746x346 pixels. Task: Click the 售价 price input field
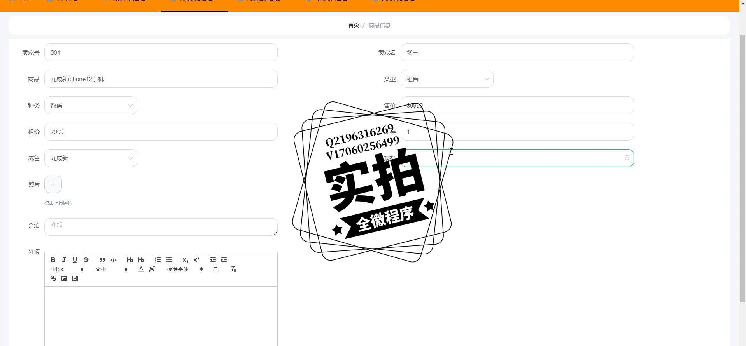517,105
